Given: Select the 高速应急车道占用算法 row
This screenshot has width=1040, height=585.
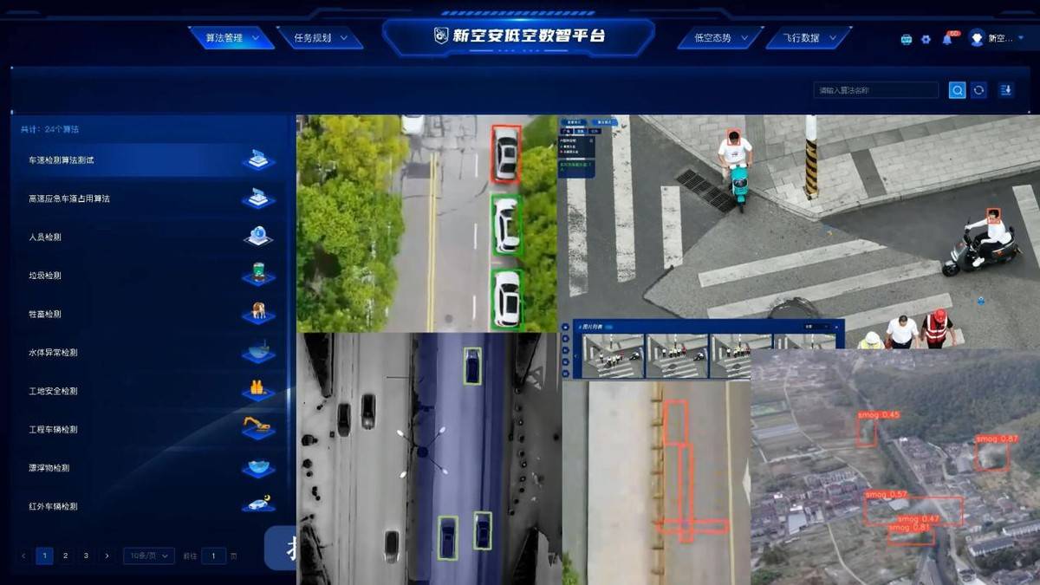Looking at the screenshot, I should coord(149,198).
